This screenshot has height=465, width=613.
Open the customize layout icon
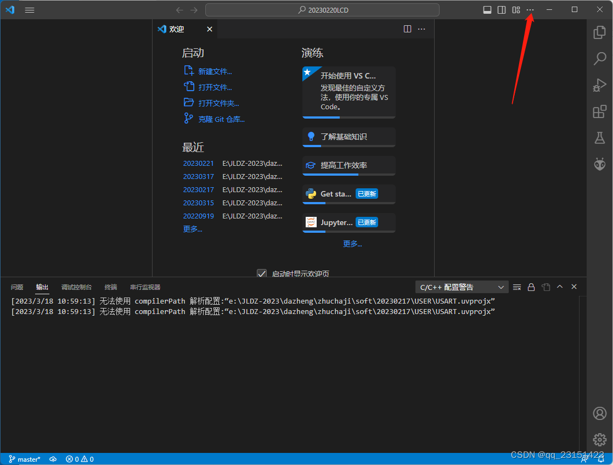point(516,10)
